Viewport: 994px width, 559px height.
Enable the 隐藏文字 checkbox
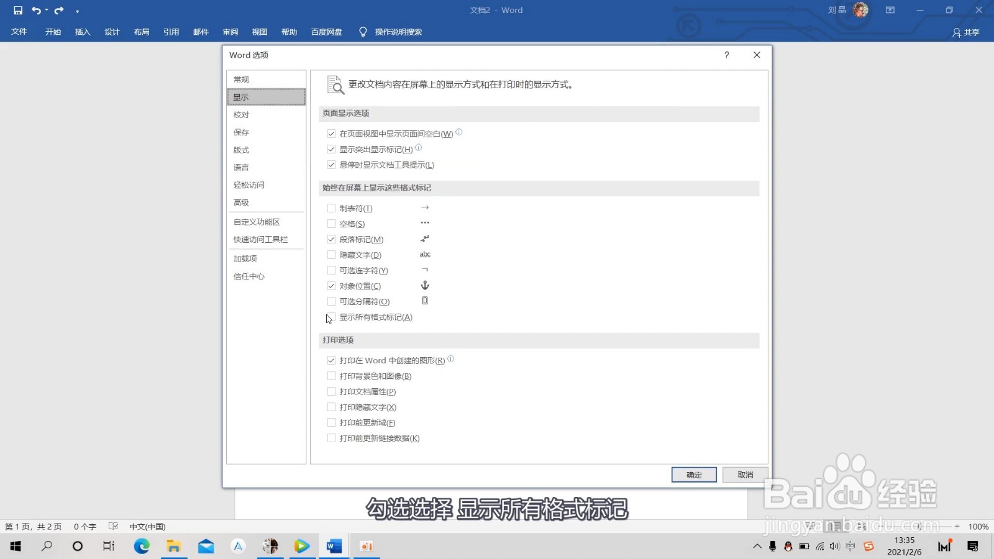[331, 255]
